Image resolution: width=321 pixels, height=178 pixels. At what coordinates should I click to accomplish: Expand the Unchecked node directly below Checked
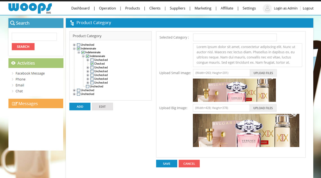point(88,67)
